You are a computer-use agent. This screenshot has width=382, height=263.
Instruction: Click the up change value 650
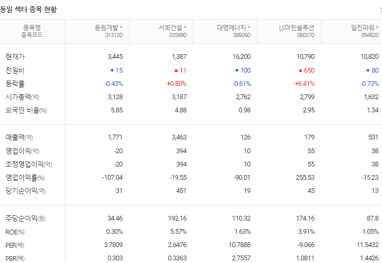[309, 71]
